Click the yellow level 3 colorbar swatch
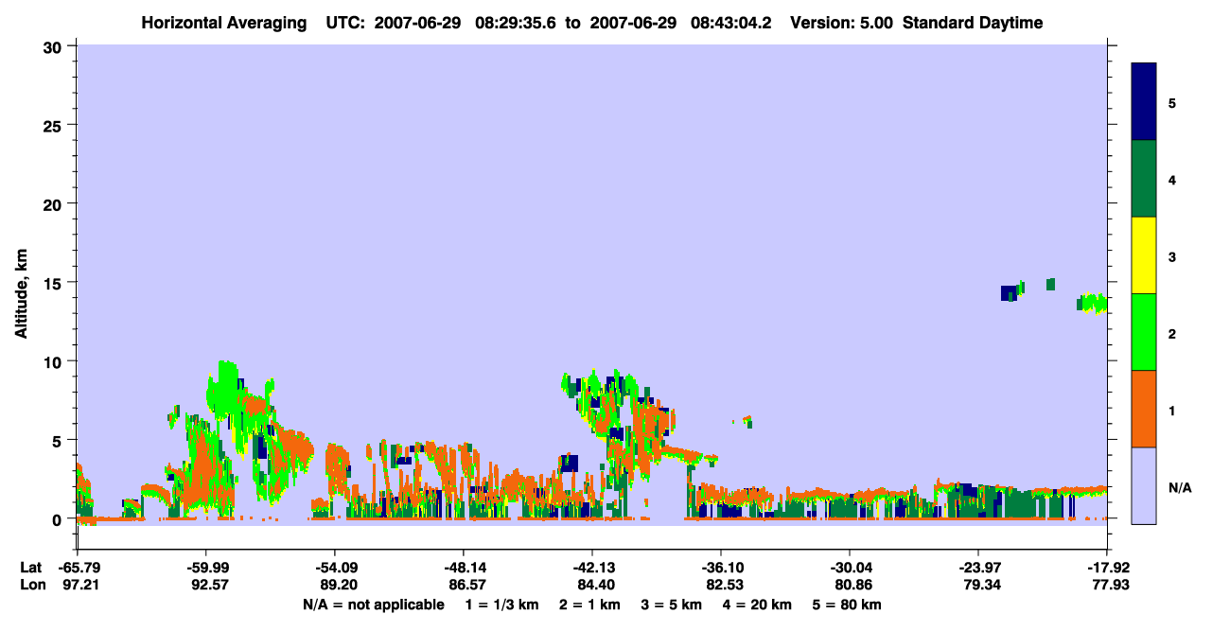The image size is (1230, 631). tap(1144, 255)
